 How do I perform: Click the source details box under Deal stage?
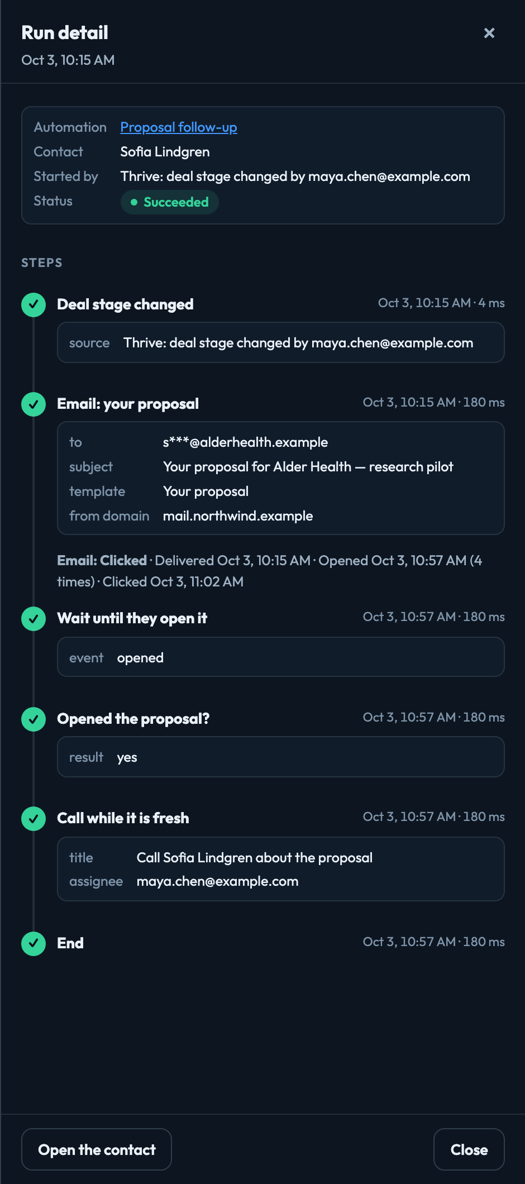coord(281,342)
